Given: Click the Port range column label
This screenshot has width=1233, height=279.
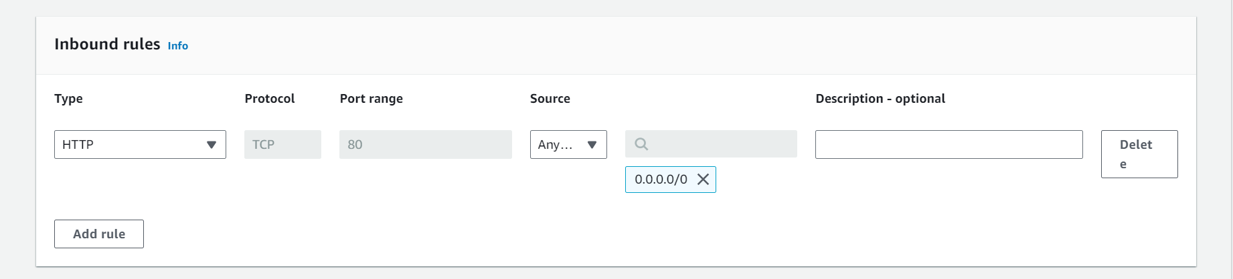Looking at the screenshot, I should pyautogui.click(x=372, y=99).
